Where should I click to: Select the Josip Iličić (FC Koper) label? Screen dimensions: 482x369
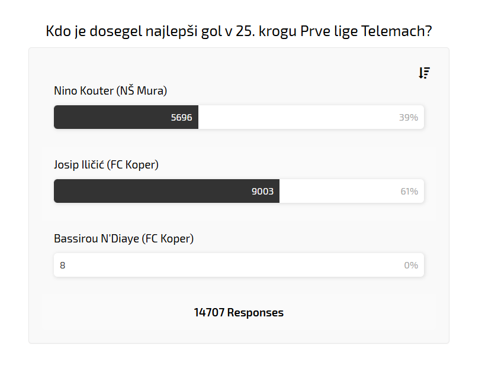(x=106, y=165)
